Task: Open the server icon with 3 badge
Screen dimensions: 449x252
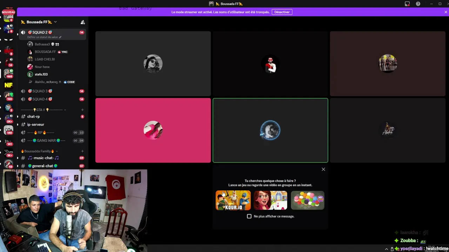Action: click(x=8, y=107)
